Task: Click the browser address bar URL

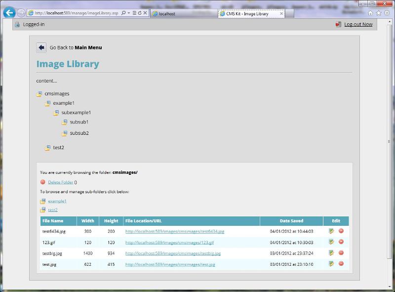Action: 77,13
